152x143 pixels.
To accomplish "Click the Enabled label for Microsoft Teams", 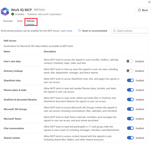I will coord(140,119).
